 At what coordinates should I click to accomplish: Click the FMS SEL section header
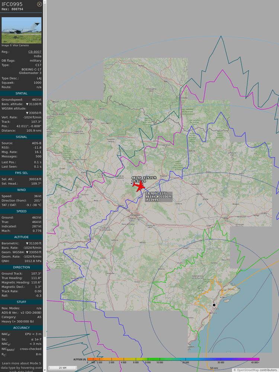tap(21, 173)
